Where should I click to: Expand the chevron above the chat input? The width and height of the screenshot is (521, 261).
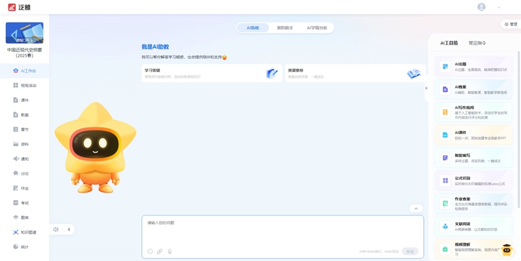(415, 208)
